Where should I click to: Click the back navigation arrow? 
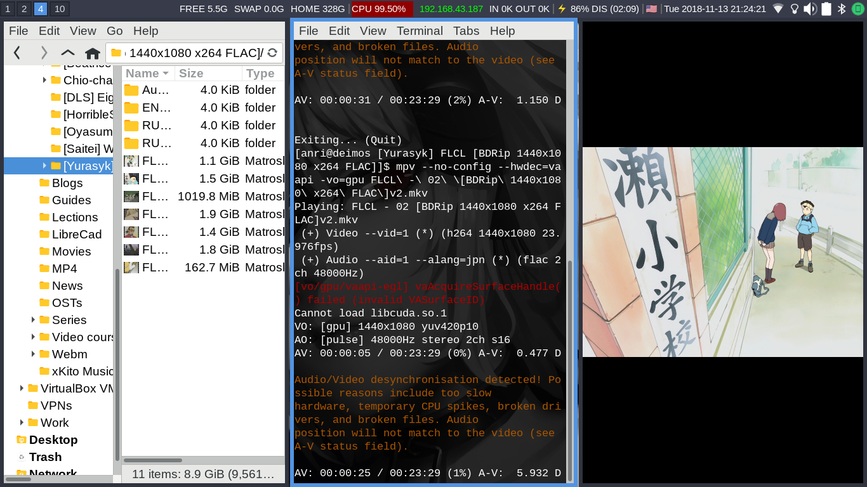pyautogui.click(x=17, y=53)
